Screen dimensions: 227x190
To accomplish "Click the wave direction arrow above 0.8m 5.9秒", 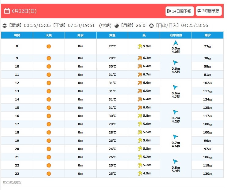I will coord(176,162).
